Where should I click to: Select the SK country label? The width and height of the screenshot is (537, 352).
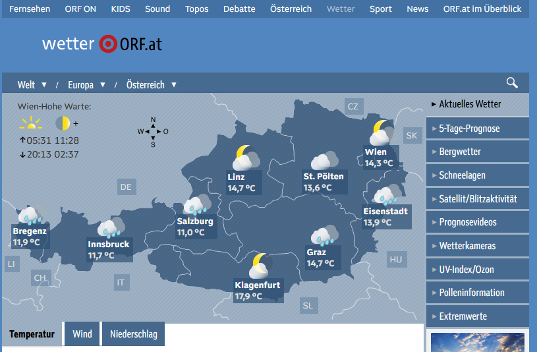click(412, 135)
